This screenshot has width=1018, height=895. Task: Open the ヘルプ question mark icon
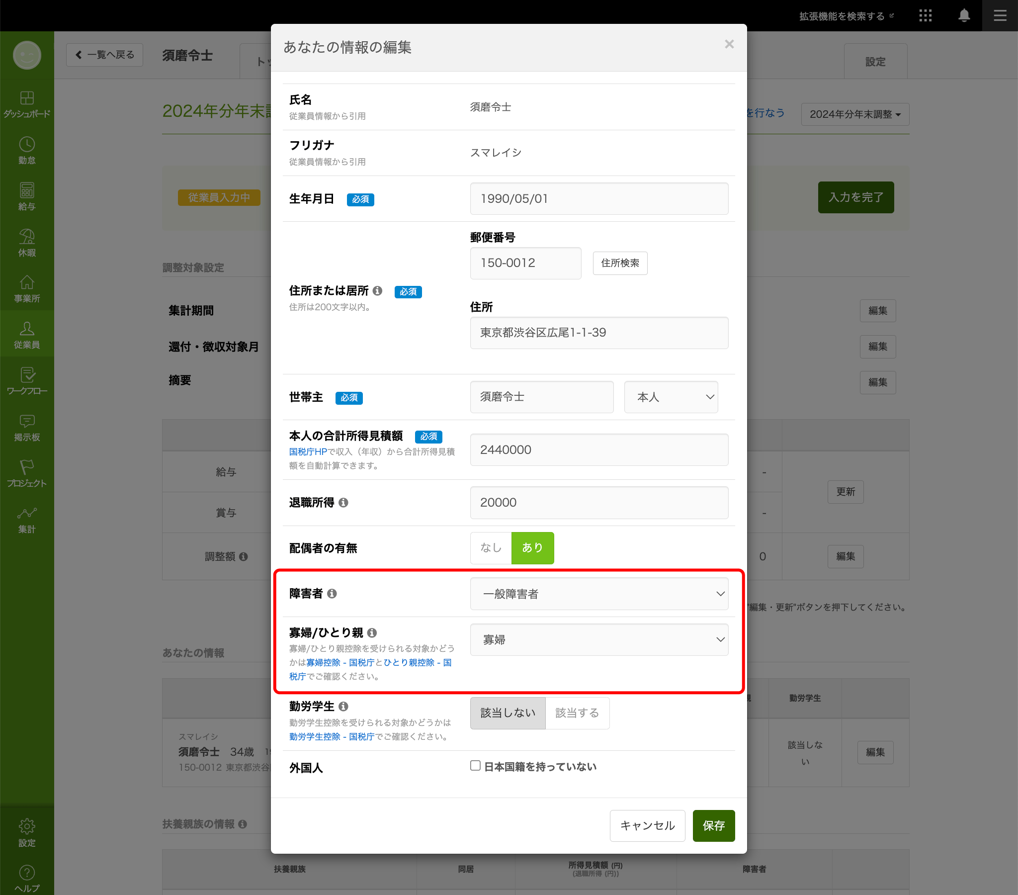pos(27,879)
